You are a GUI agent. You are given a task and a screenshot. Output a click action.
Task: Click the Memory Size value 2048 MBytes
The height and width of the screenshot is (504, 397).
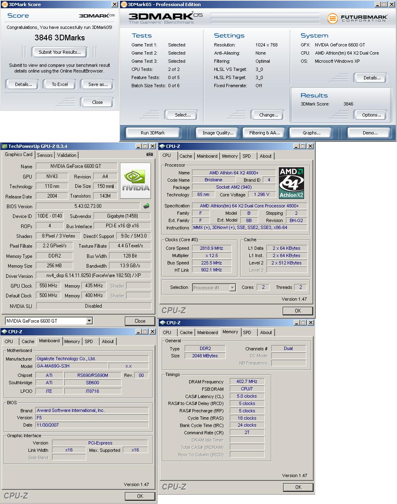click(205, 356)
